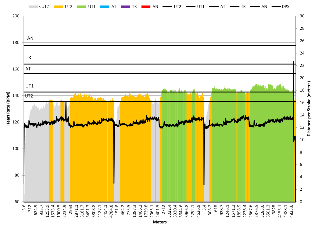Click the 200 value on heart rate axis
The height and width of the screenshot is (230, 317).
[16, 16]
